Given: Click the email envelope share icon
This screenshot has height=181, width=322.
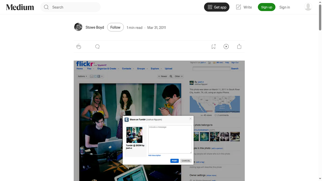Looking at the screenshot, I should point(92,76).
